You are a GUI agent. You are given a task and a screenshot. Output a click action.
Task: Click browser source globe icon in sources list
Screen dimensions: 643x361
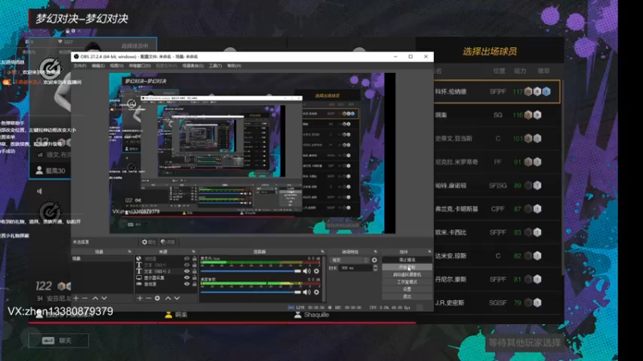[138, 258]
